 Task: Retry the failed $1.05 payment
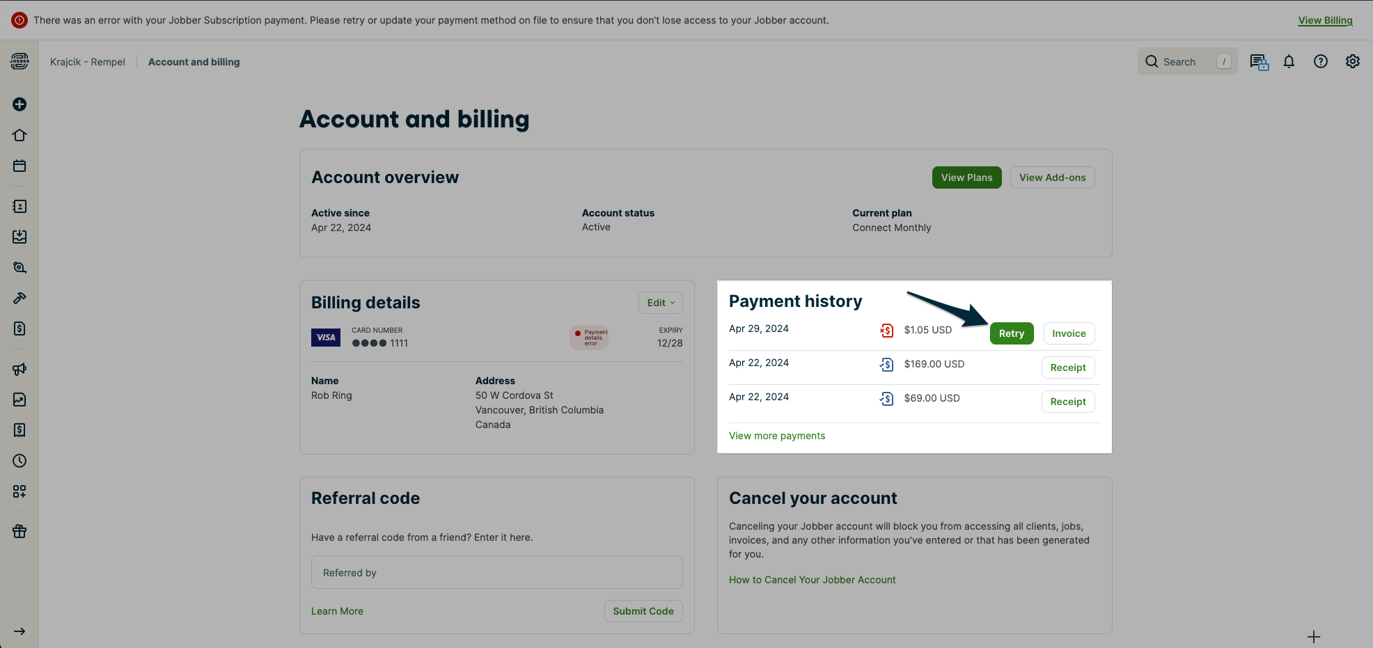coord(1012,333)
